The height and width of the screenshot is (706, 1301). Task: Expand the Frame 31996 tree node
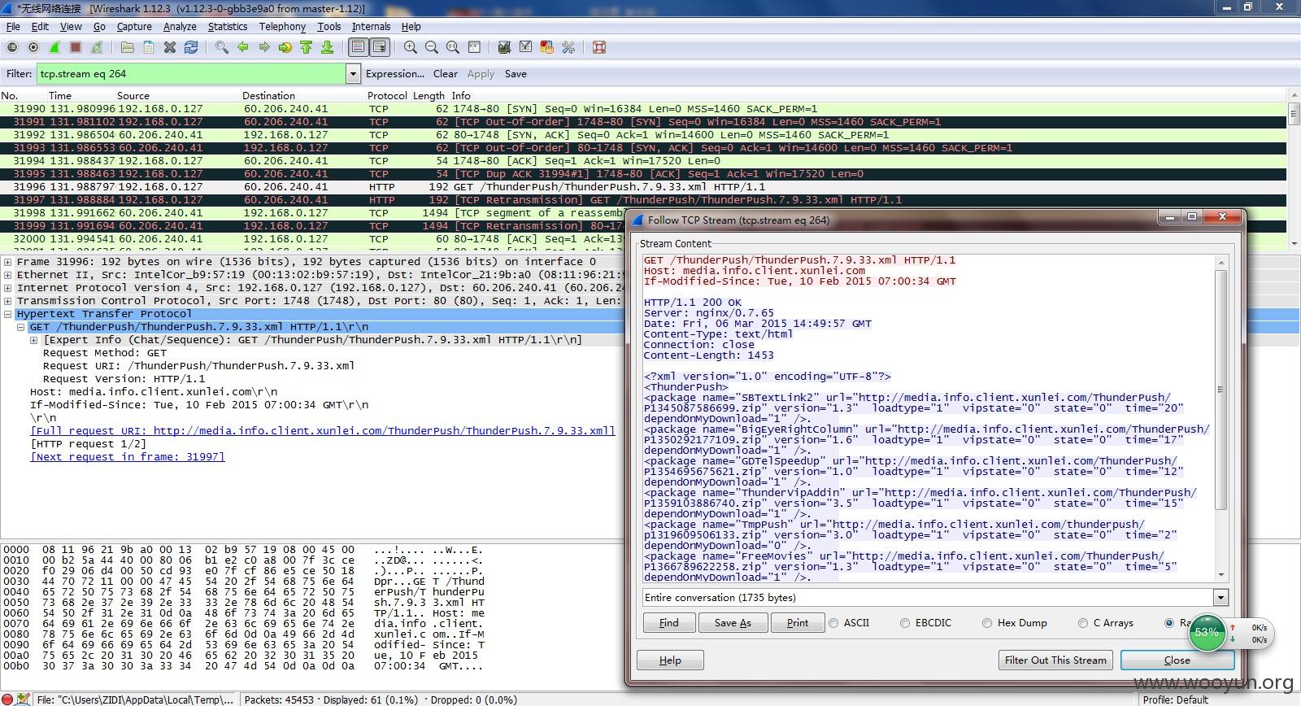pyautogui.click(x=8, y=262)
